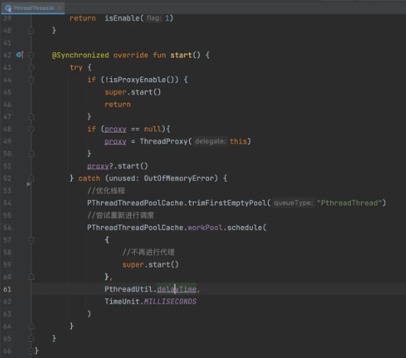The height and width of the screenshot is (358, 406).
Task: Click the Kotlin file icon in the PthreadThread.kt tab
Action: click(x=8, y=8)
